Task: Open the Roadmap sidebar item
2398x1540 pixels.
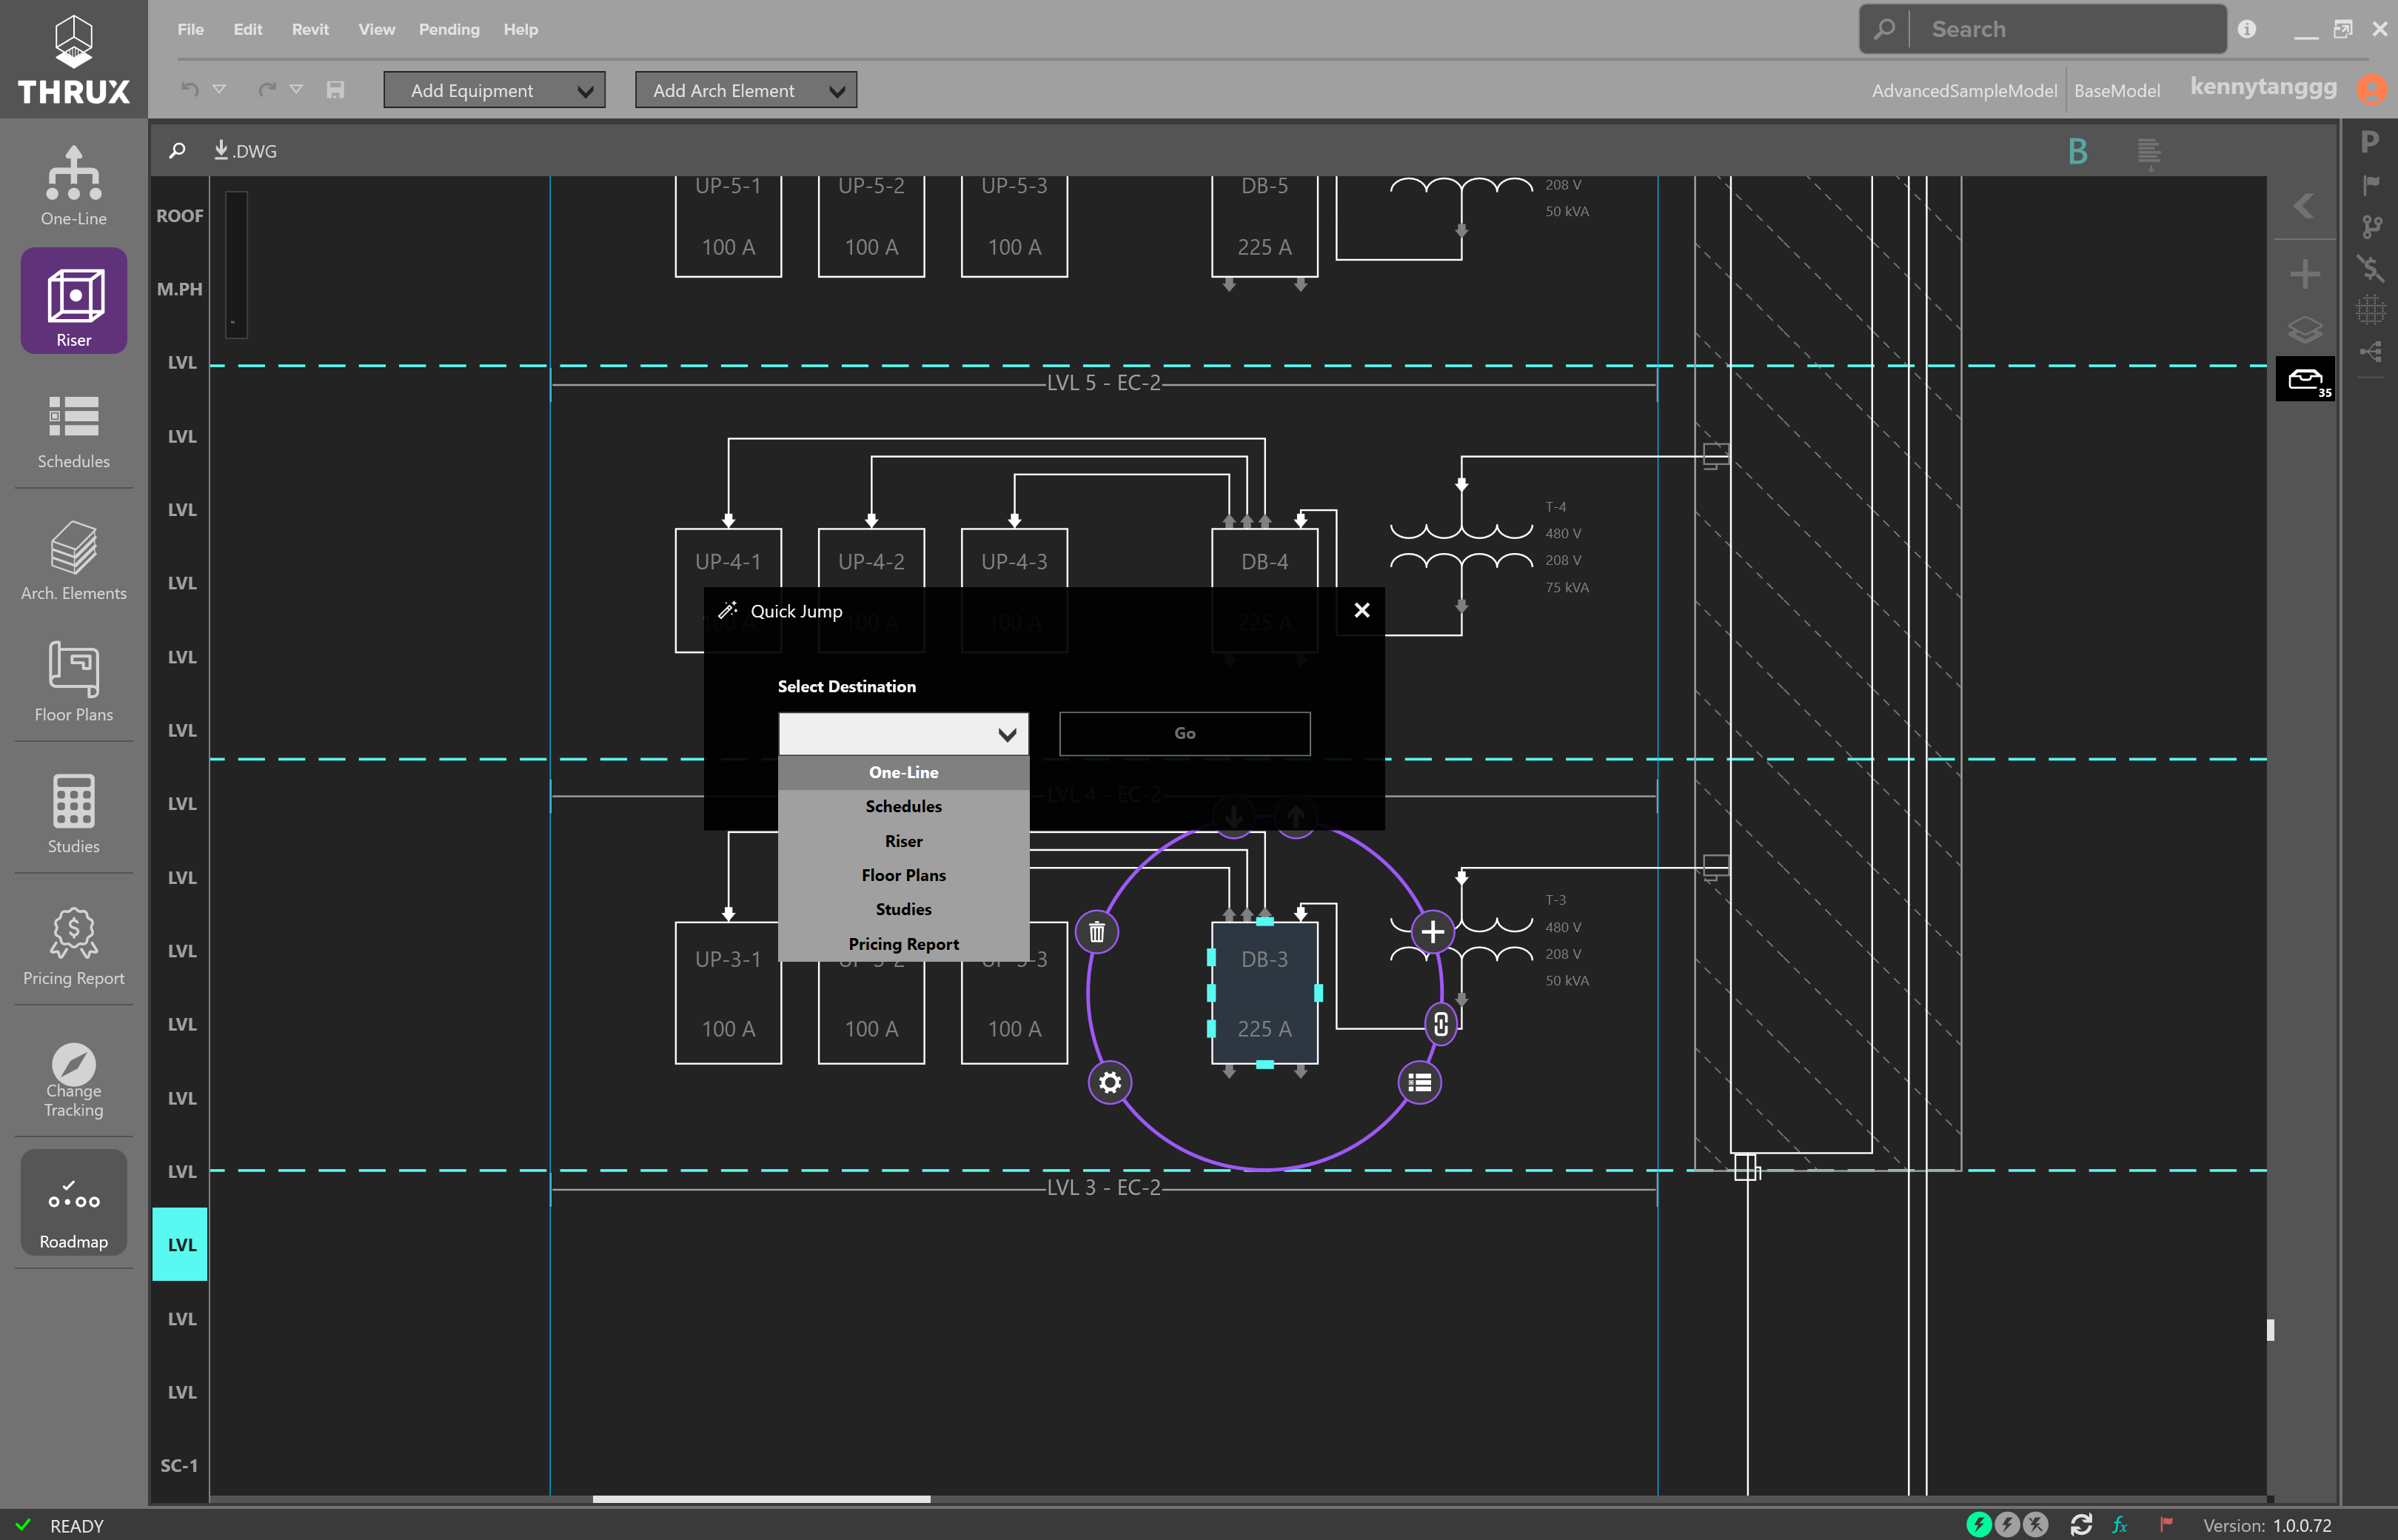Action: tap(73, 1202)
